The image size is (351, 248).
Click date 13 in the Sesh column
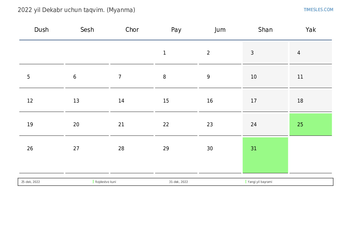click(76, 101)
